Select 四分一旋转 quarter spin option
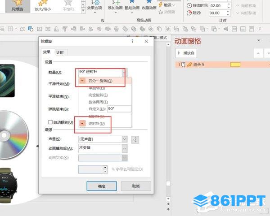Screen dimensions: 270x216 105,81
